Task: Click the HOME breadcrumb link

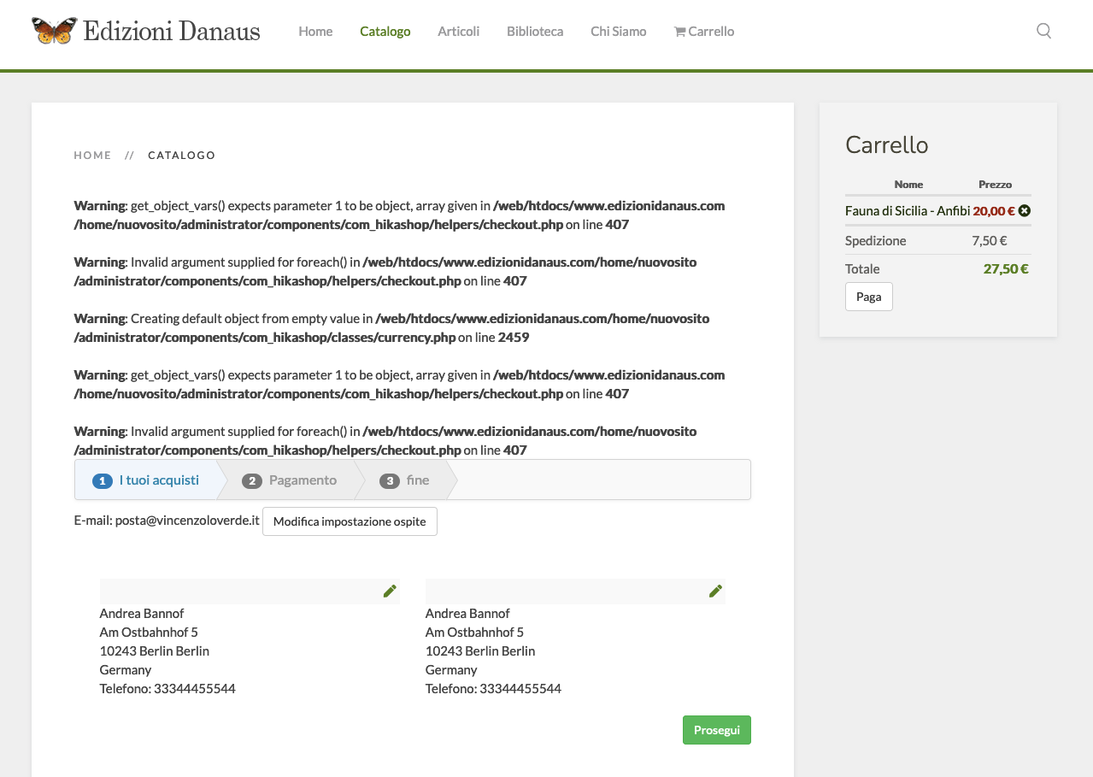Action: [92, 156]
